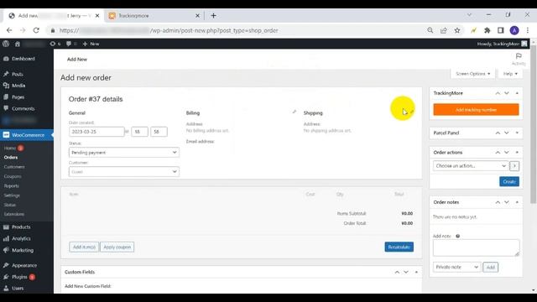Screen dimensions: 537x302
Task: Click the Add note help icon
Action: point(457,237)
